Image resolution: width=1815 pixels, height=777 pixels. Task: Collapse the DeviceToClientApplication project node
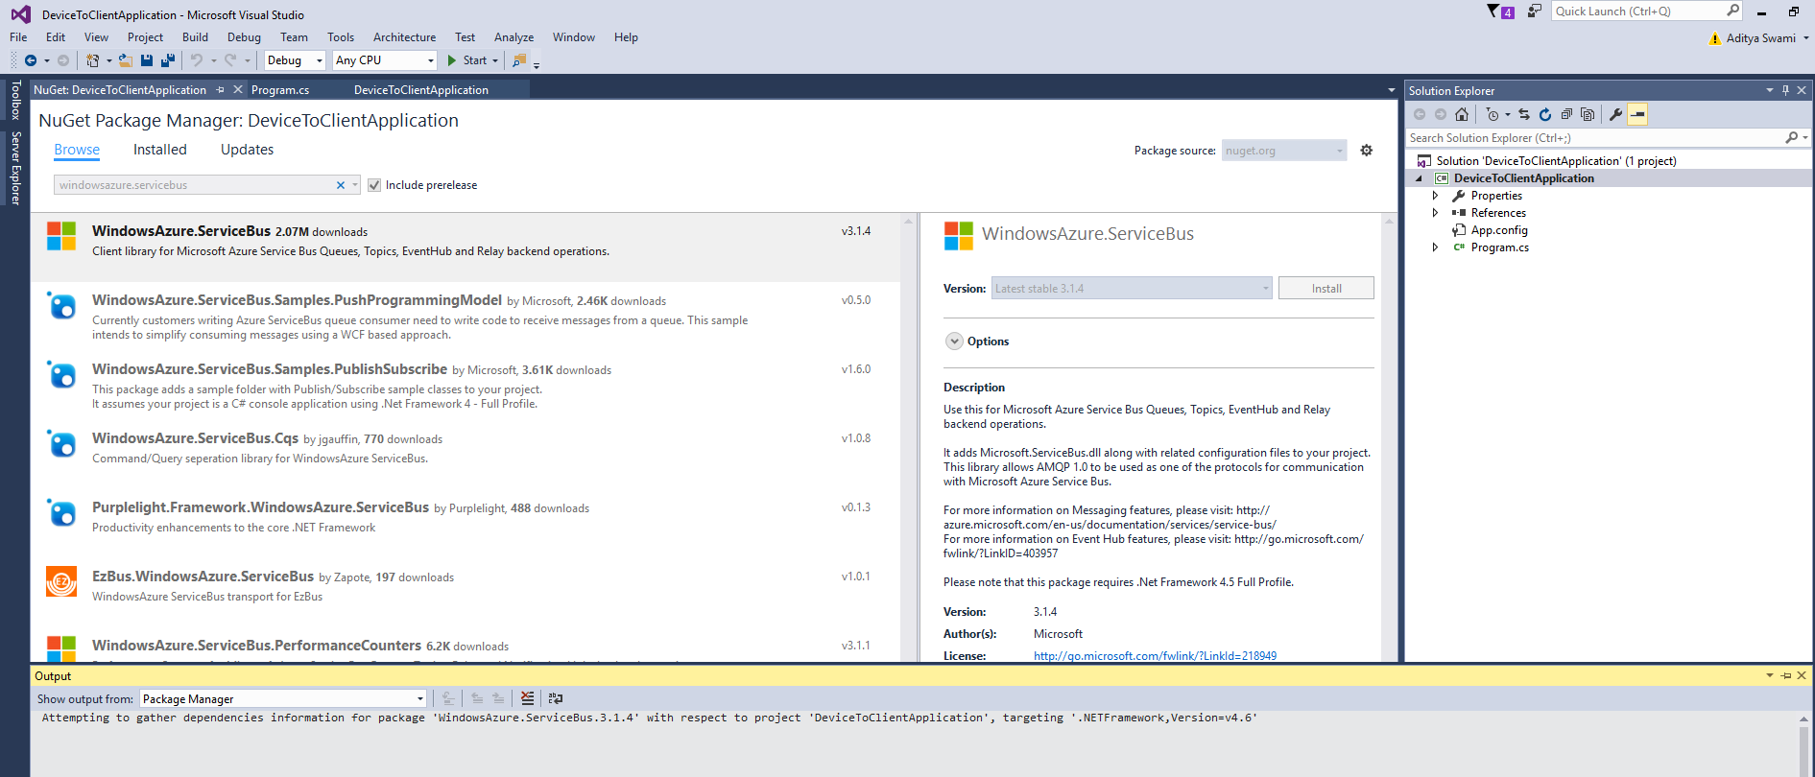coord(1419,178)
